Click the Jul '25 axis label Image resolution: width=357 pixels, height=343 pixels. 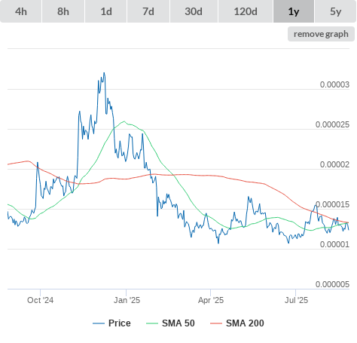[x=296, y=300]
